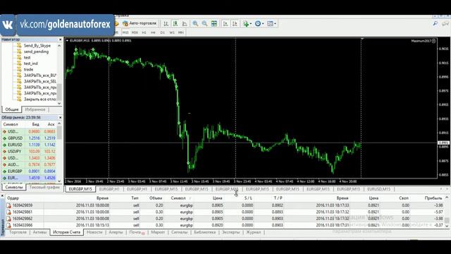Toggle chart auto scroll icon
This screenshot has width=451, height=254.
pos(225,23)
